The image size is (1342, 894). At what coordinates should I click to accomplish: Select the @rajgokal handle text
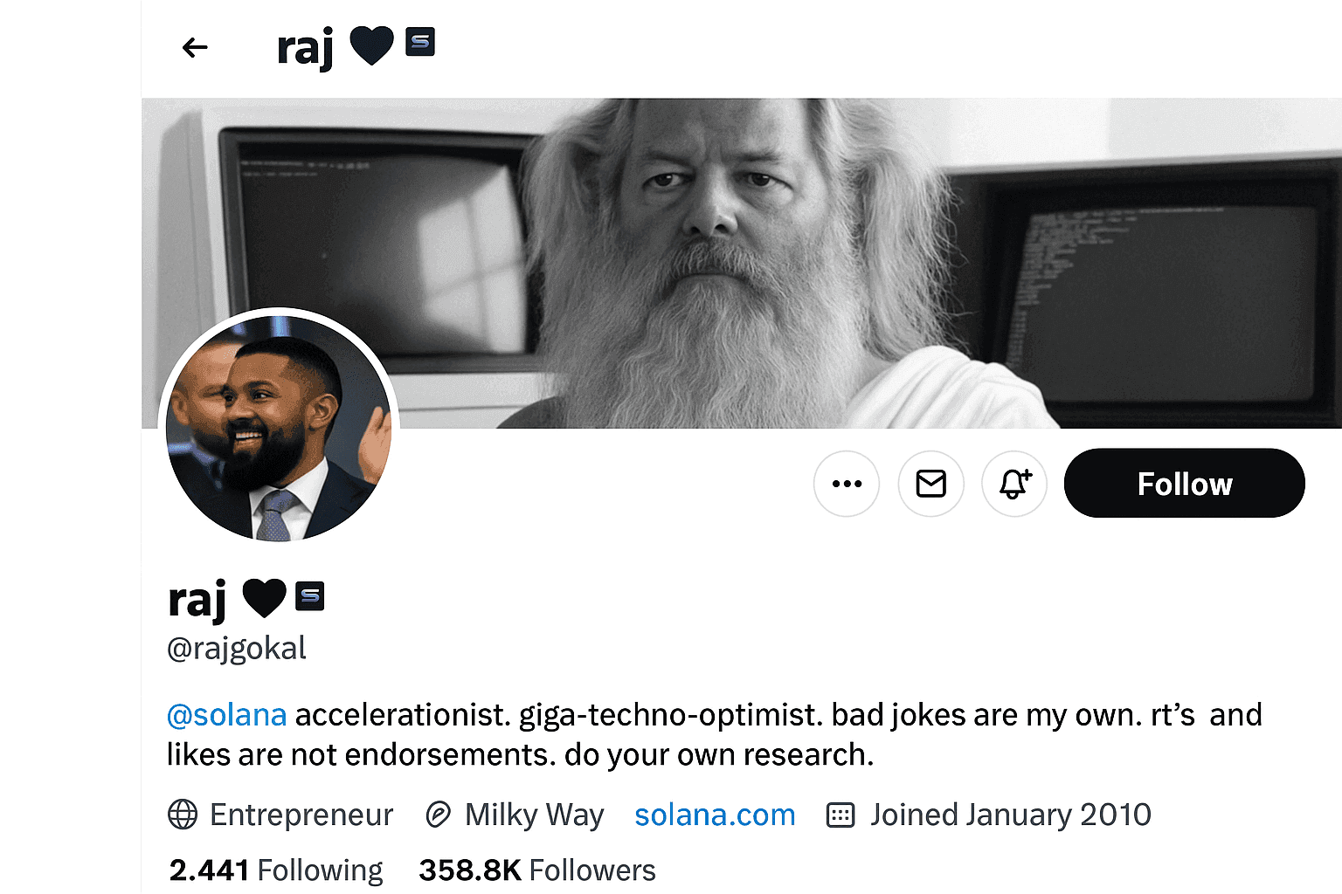coord(237,649)
